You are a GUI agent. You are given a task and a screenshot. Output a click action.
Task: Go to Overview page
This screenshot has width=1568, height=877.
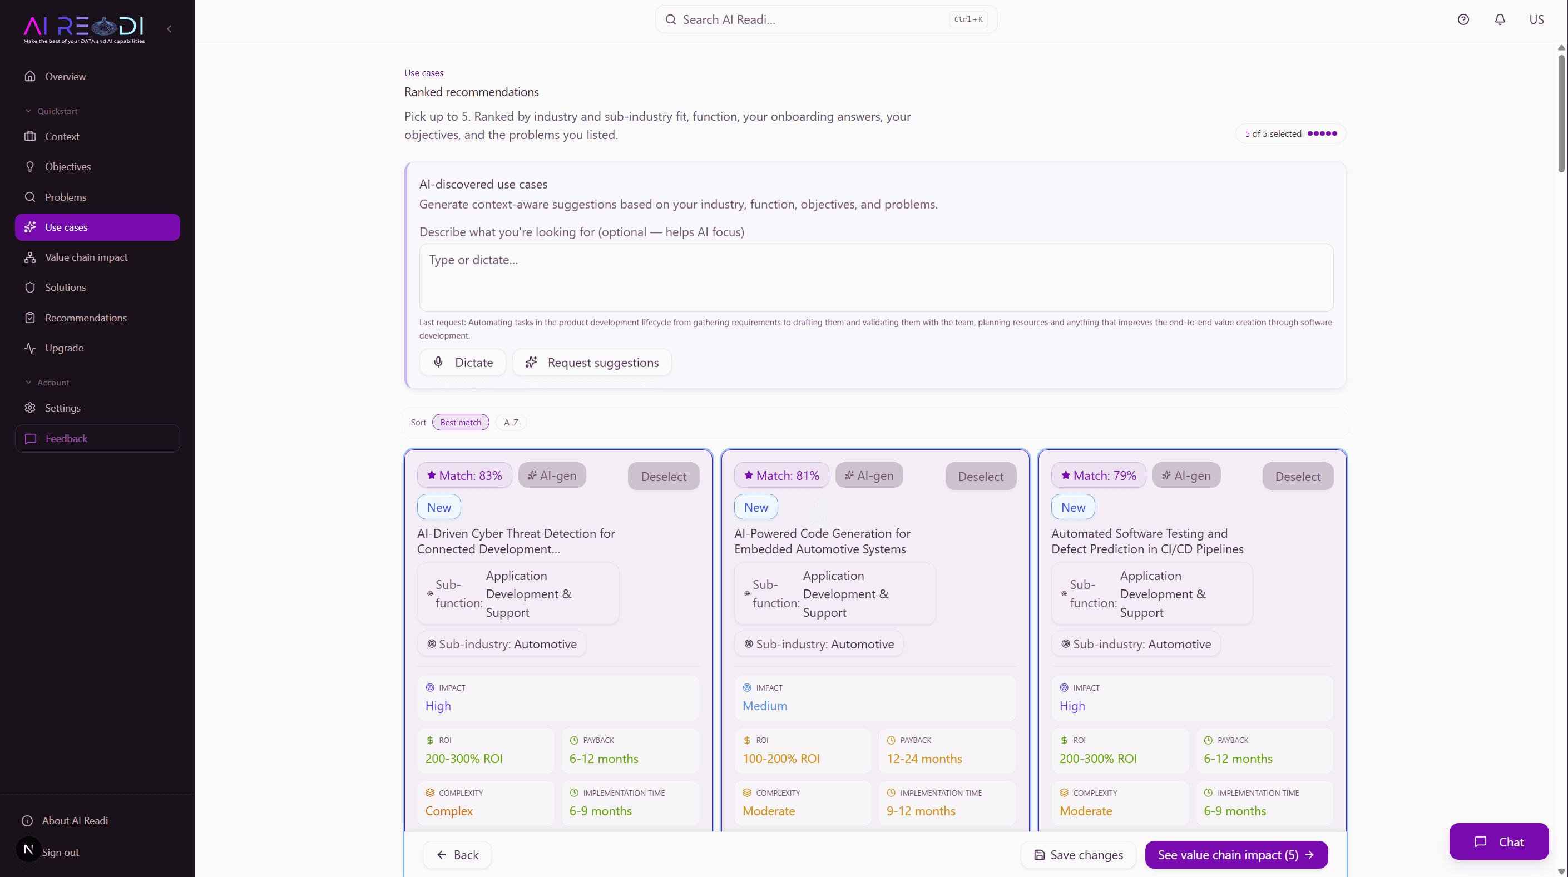pyautogui.click(x=97, y=76)
